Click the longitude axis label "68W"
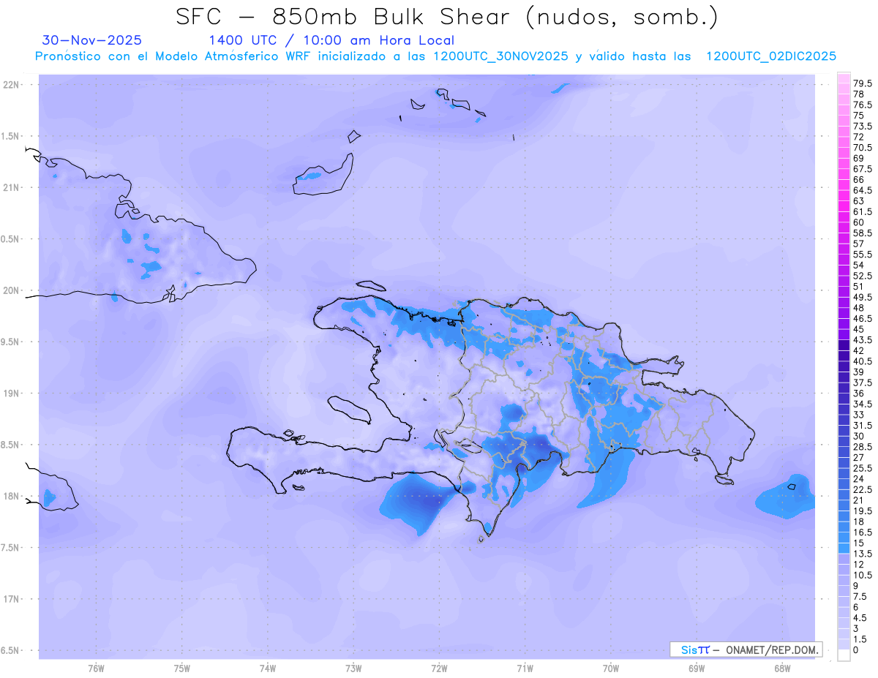Screen dimensions: 878x678 782,667
